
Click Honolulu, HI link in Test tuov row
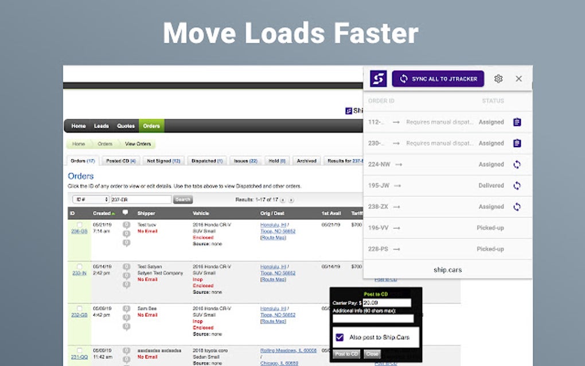(x=273, y=225)
